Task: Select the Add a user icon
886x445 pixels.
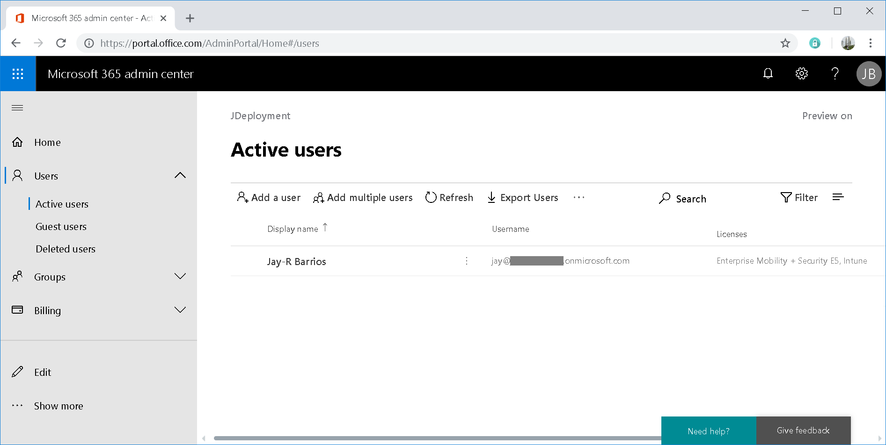Action: [242, 197]
